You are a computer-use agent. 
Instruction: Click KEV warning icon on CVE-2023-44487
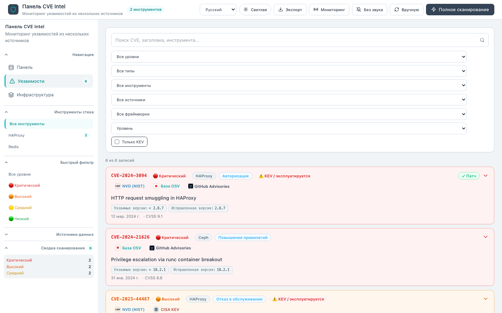click(x=275, y=299)
